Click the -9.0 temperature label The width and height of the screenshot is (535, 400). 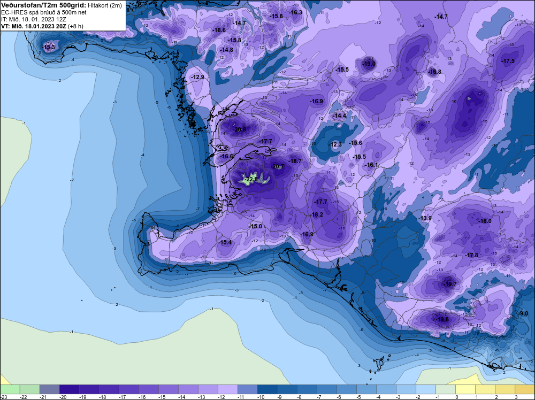coord(523,313)
